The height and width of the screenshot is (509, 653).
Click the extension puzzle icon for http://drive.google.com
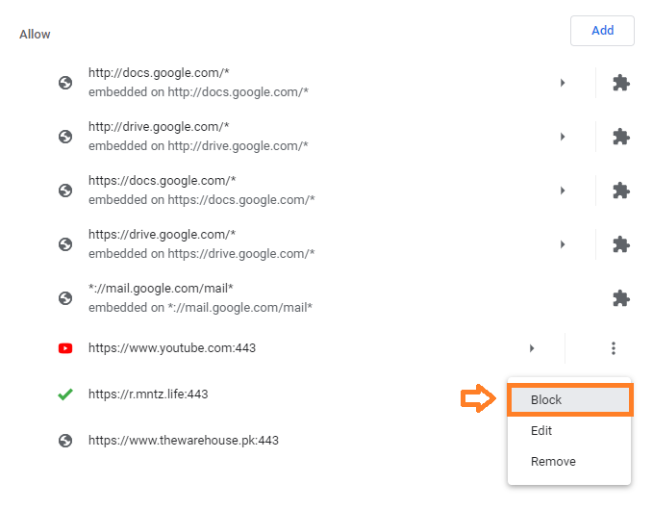point(621,137)
